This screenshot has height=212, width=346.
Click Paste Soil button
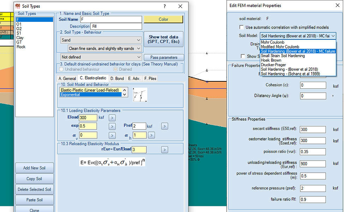tap(35, 200)
